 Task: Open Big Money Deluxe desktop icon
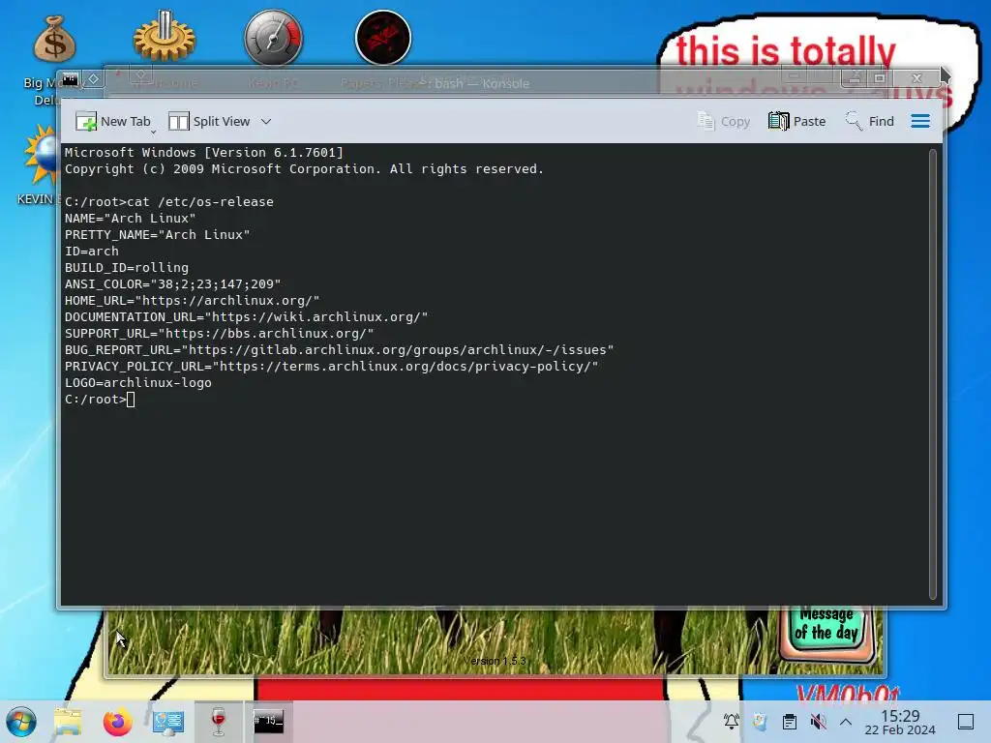click(54, 61)
